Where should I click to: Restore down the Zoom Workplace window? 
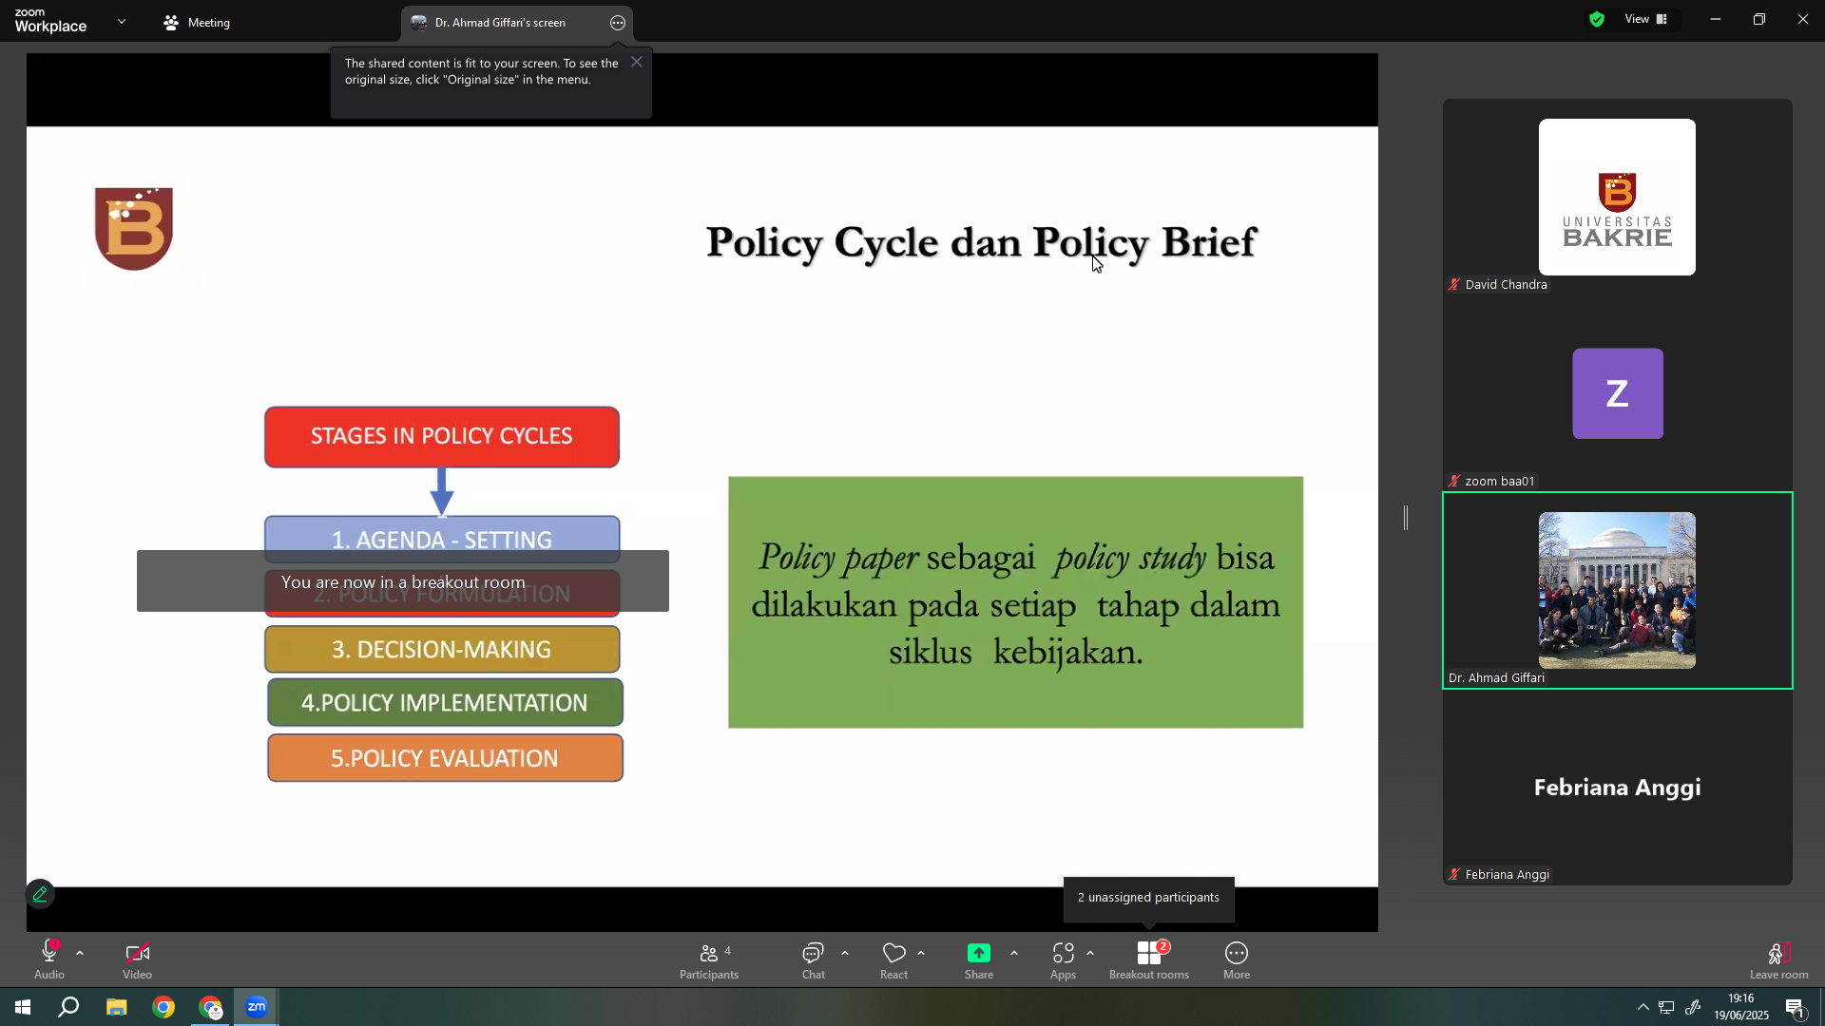point(1759,19)
